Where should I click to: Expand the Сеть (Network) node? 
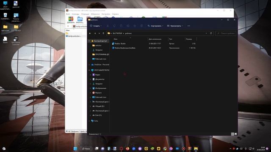tap(89, 121)
